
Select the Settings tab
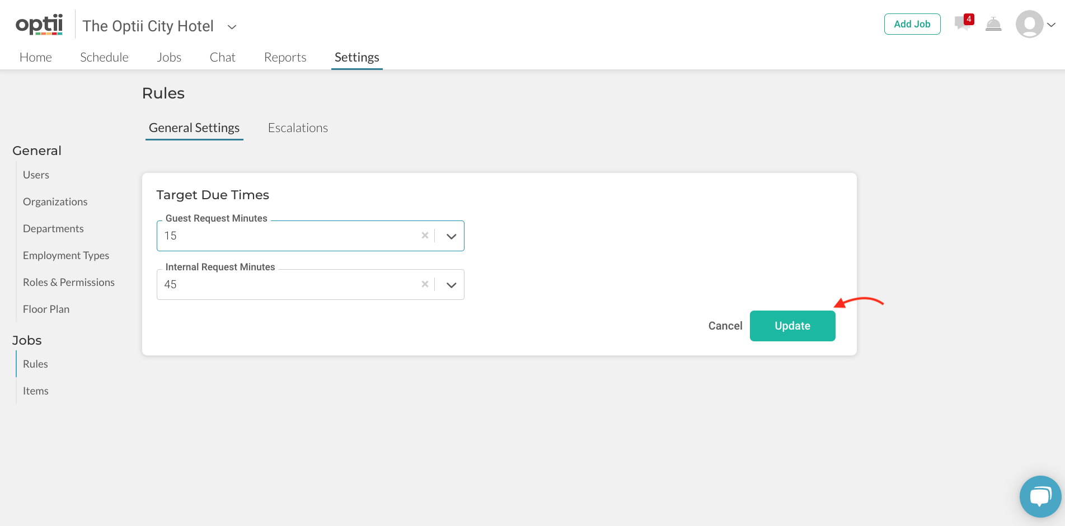(357, 57)
